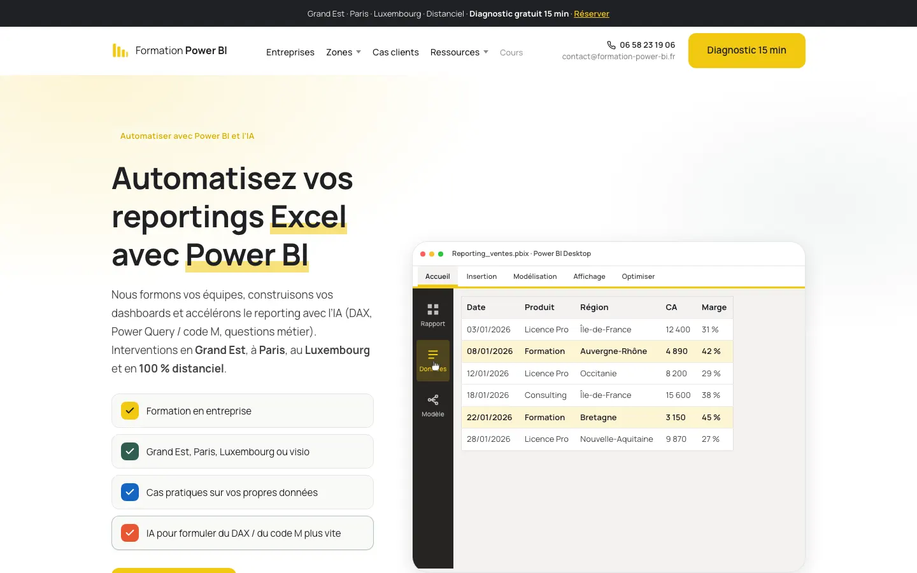Click the Date column header
Image resolution: width=917 pixels, height=573 pixels.
point(476,307)
